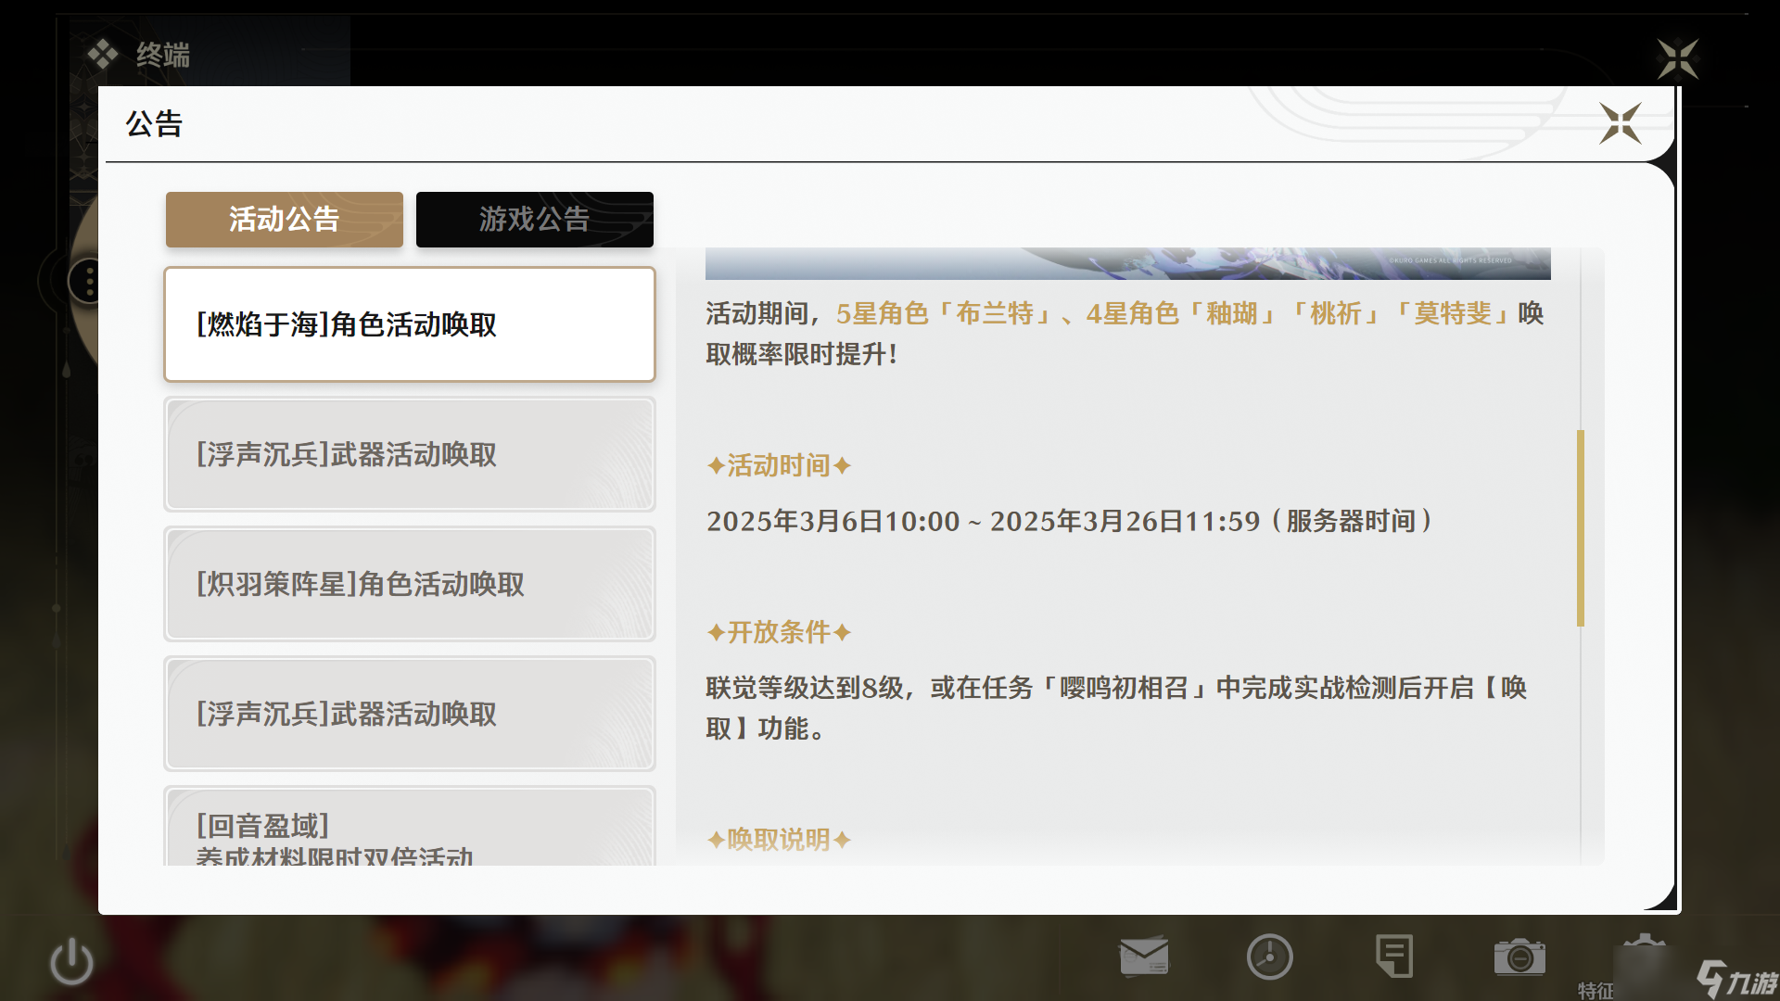Switch to the 游戏公告 tab
This screenshot has width=1780, height=1001.
[x=534, y=220]
